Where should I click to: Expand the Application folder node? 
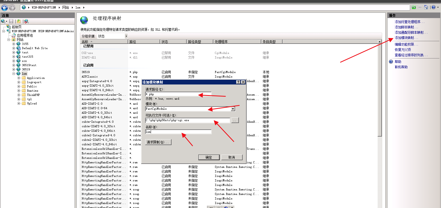coord(19,78)
